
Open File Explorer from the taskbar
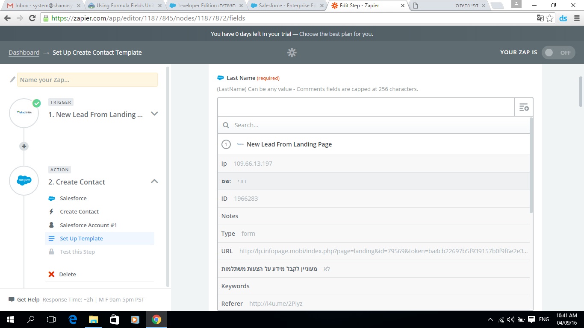click(93, 319)
